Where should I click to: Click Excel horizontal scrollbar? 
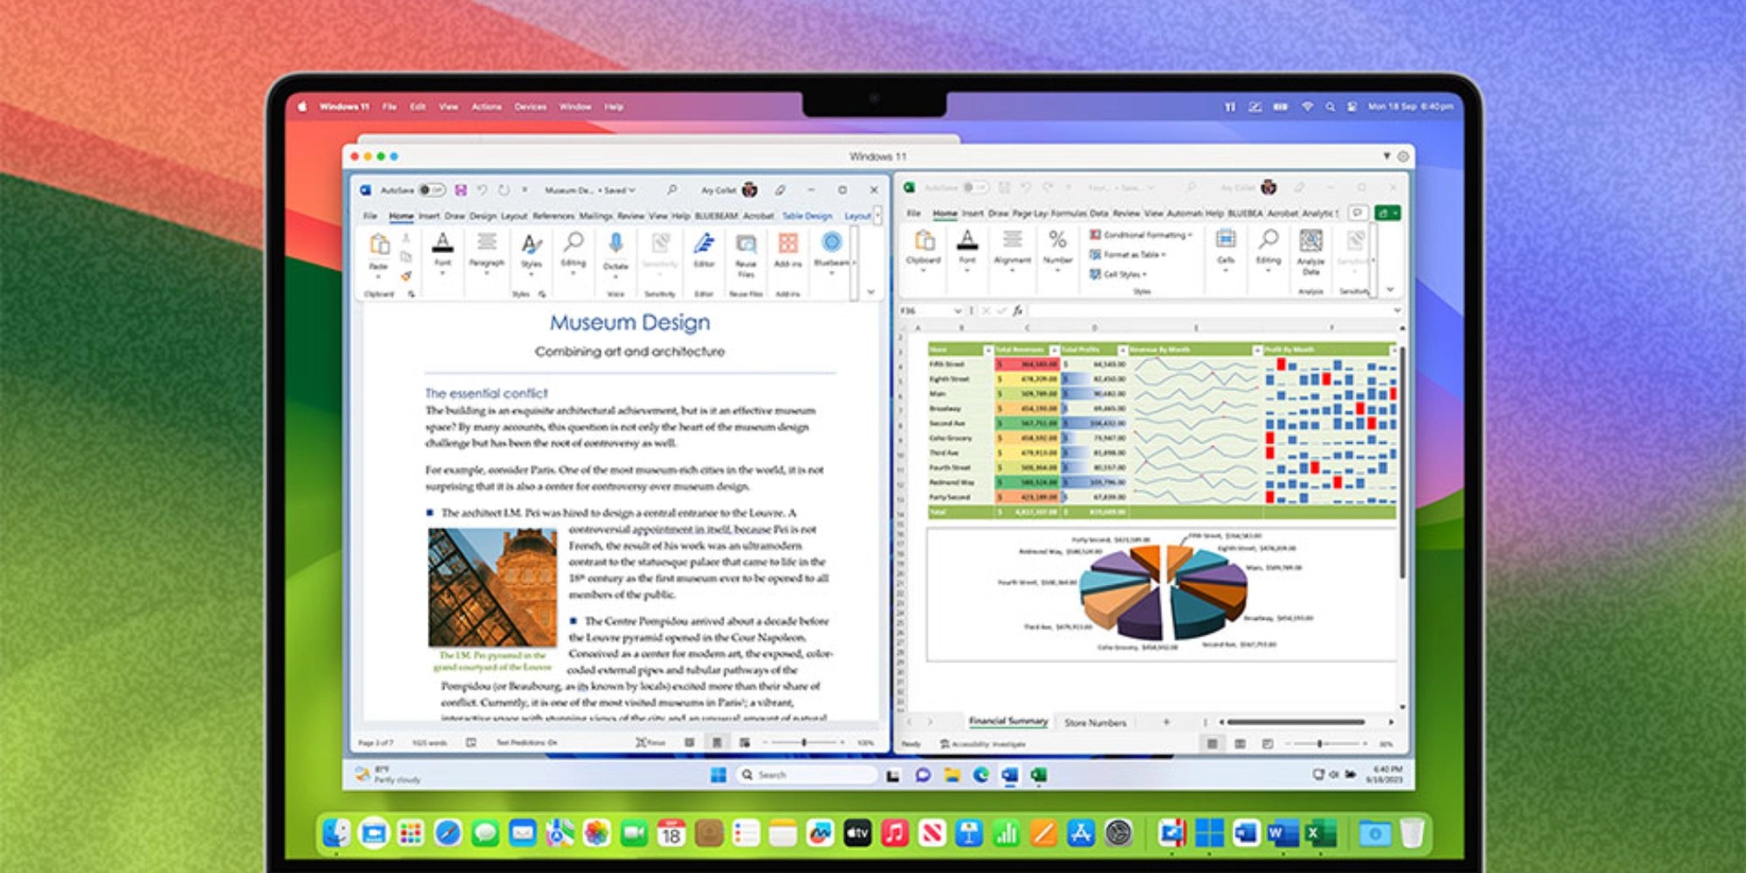(x=1296, y=722)
